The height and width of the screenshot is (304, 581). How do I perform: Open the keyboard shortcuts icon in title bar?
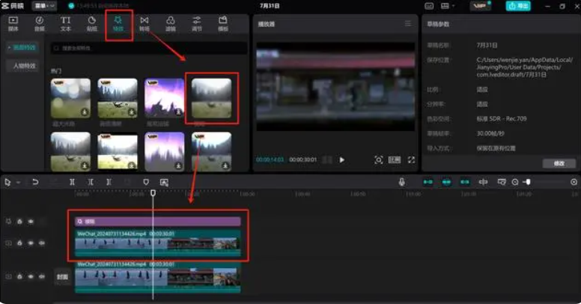click(429, 6)
